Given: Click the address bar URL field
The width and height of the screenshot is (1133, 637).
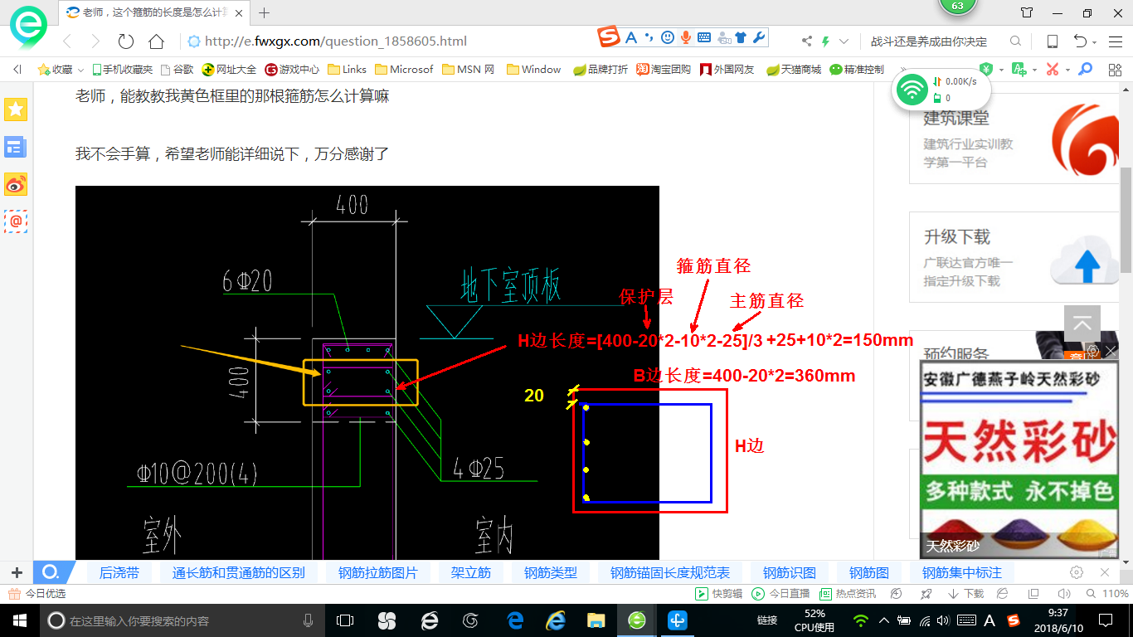Looking at the screenshot, I should (x=336, y=41).
